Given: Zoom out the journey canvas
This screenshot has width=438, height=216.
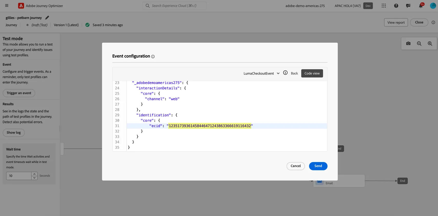Looking at the screenshot, I should 419,44.
